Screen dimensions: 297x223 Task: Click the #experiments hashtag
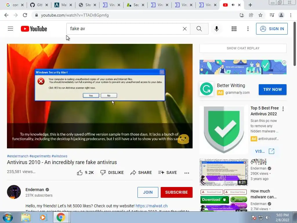(x=40, y=156)
